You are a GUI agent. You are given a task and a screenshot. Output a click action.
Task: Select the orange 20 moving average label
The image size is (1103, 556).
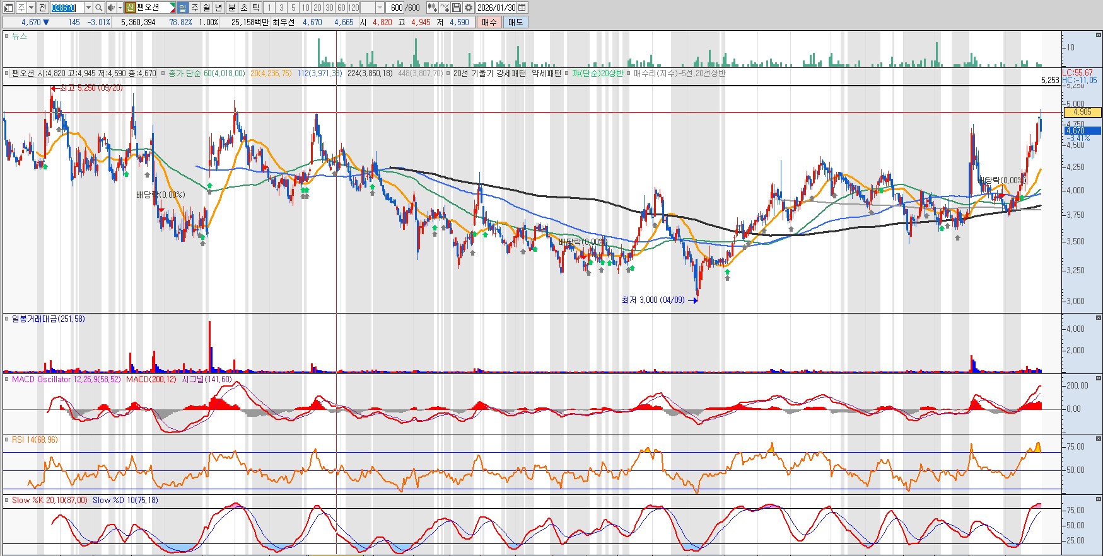pyautogui.click(x=271, y=73)
